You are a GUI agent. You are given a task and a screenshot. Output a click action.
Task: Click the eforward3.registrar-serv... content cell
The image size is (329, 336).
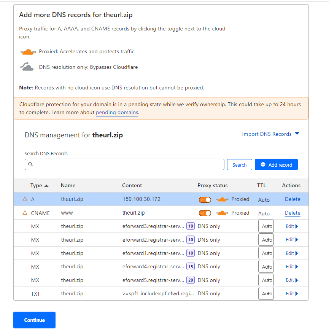coord(153,226)
